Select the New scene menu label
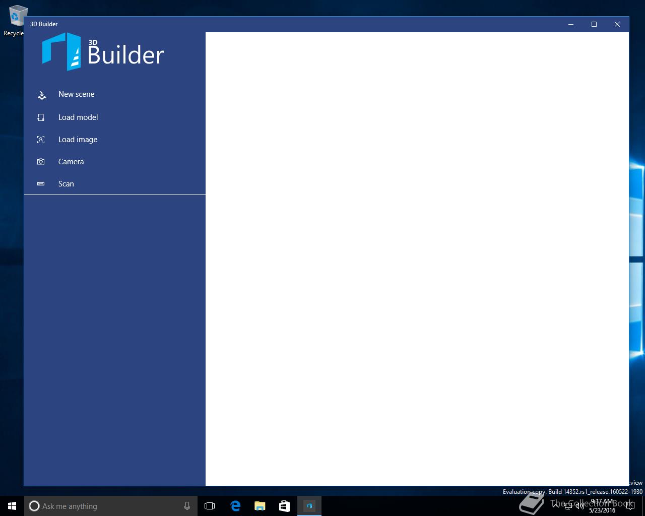This screenshot has width=645, height=516. tap(76, 94)
